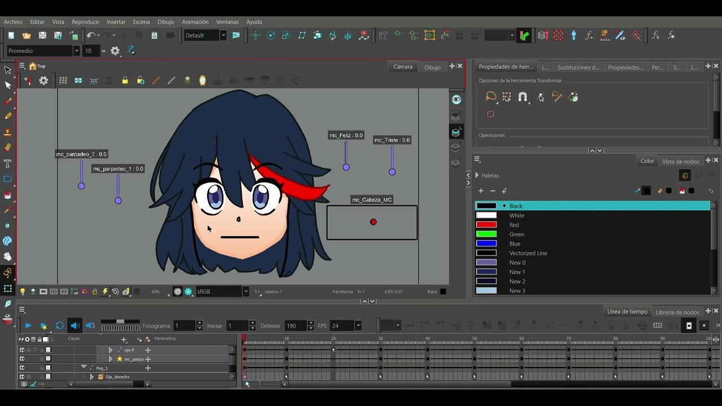This screenshot has width=722, height=406.
Task: Select the Brush tool in the left toolbar
Action: [x=8, y=101]
